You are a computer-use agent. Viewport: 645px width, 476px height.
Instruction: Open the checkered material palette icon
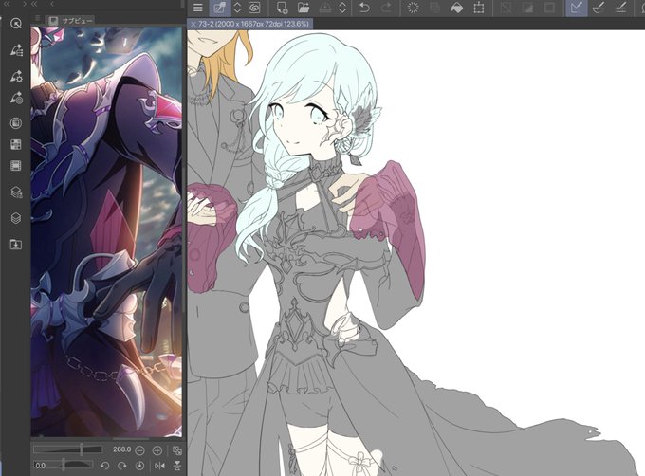tap(15, 144)
